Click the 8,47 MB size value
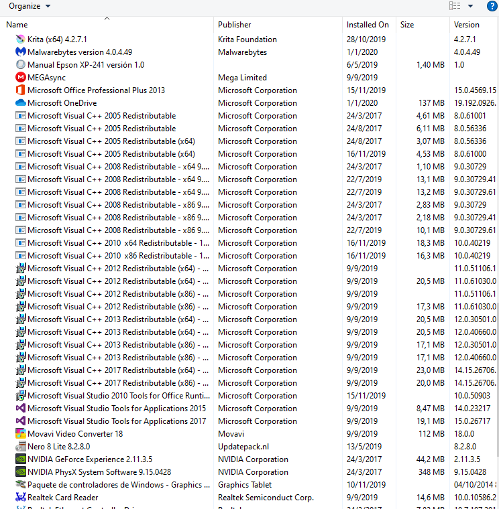 click(x=431, y=408)
